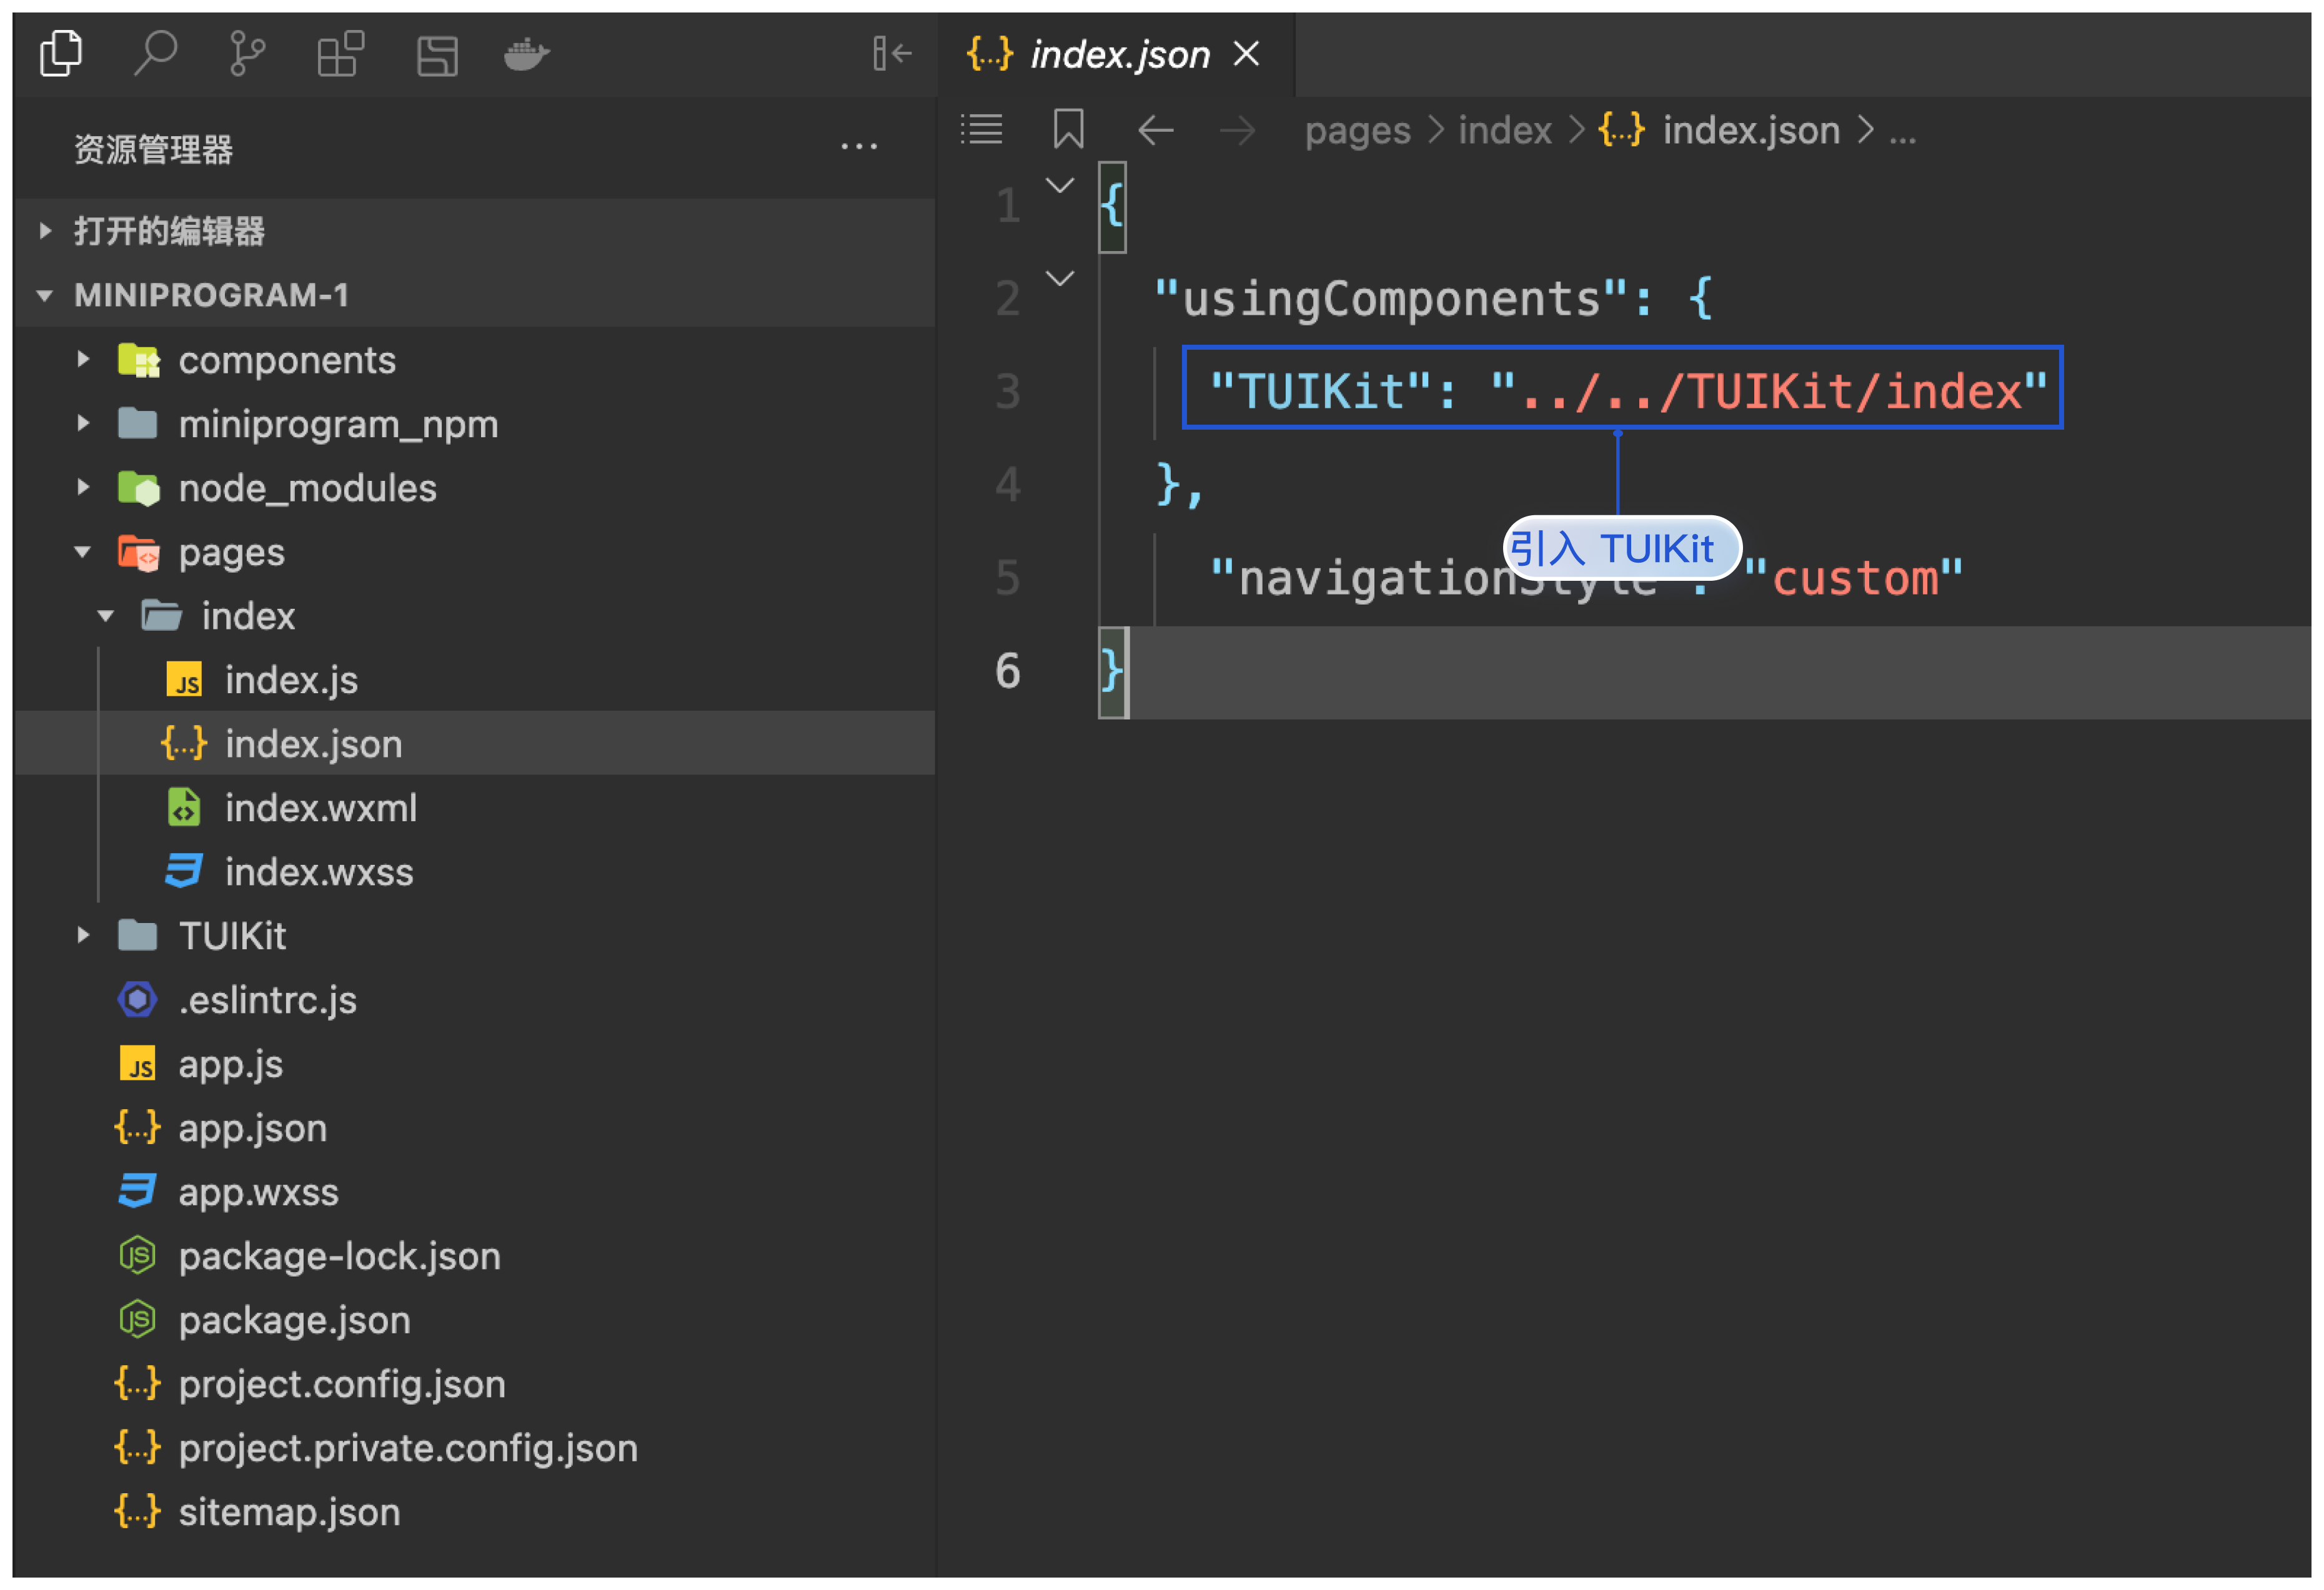Viewport: 2324px width, 1590px height.
Task: Click the 资源管理器 panel title
Action: click(x=154, y=149)
